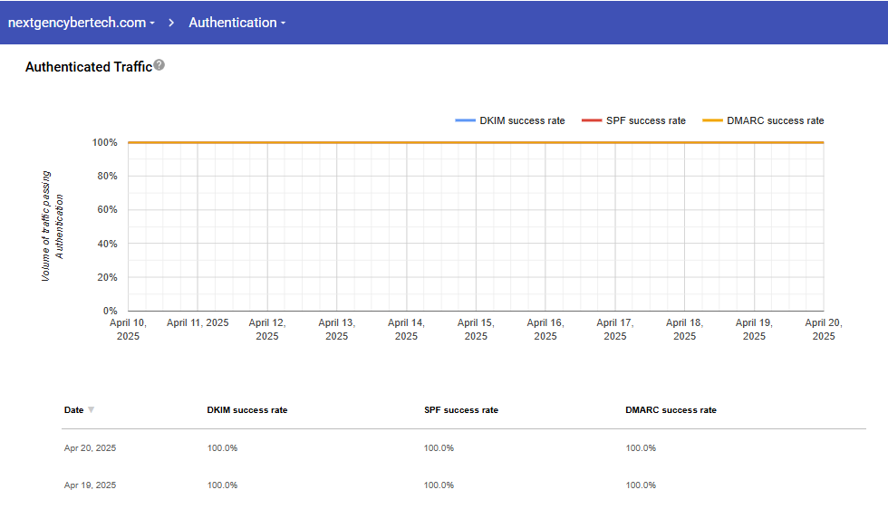Click the blue DKIM legend line swatch

(x=465, y=120)
